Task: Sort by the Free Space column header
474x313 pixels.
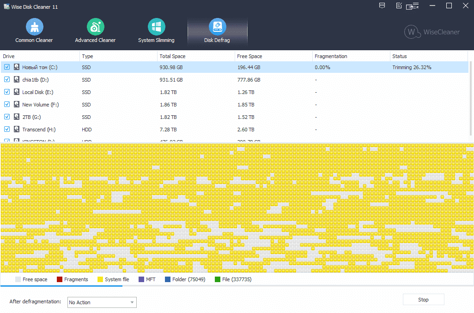Action: (x=273, y=56)
